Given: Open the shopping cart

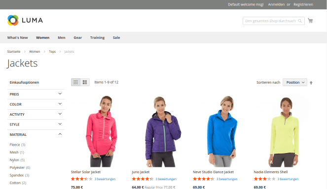Looking at the screenshot, I should click(310, 21).
